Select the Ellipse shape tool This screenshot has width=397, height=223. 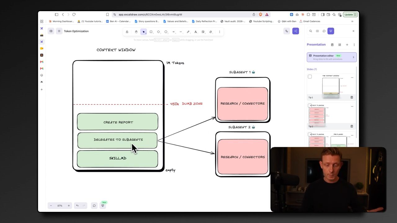(166, 32)
